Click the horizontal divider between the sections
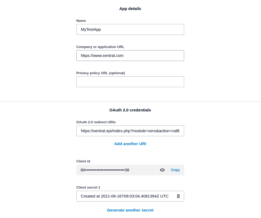This screenshot has width=261, height=218. 130,101
